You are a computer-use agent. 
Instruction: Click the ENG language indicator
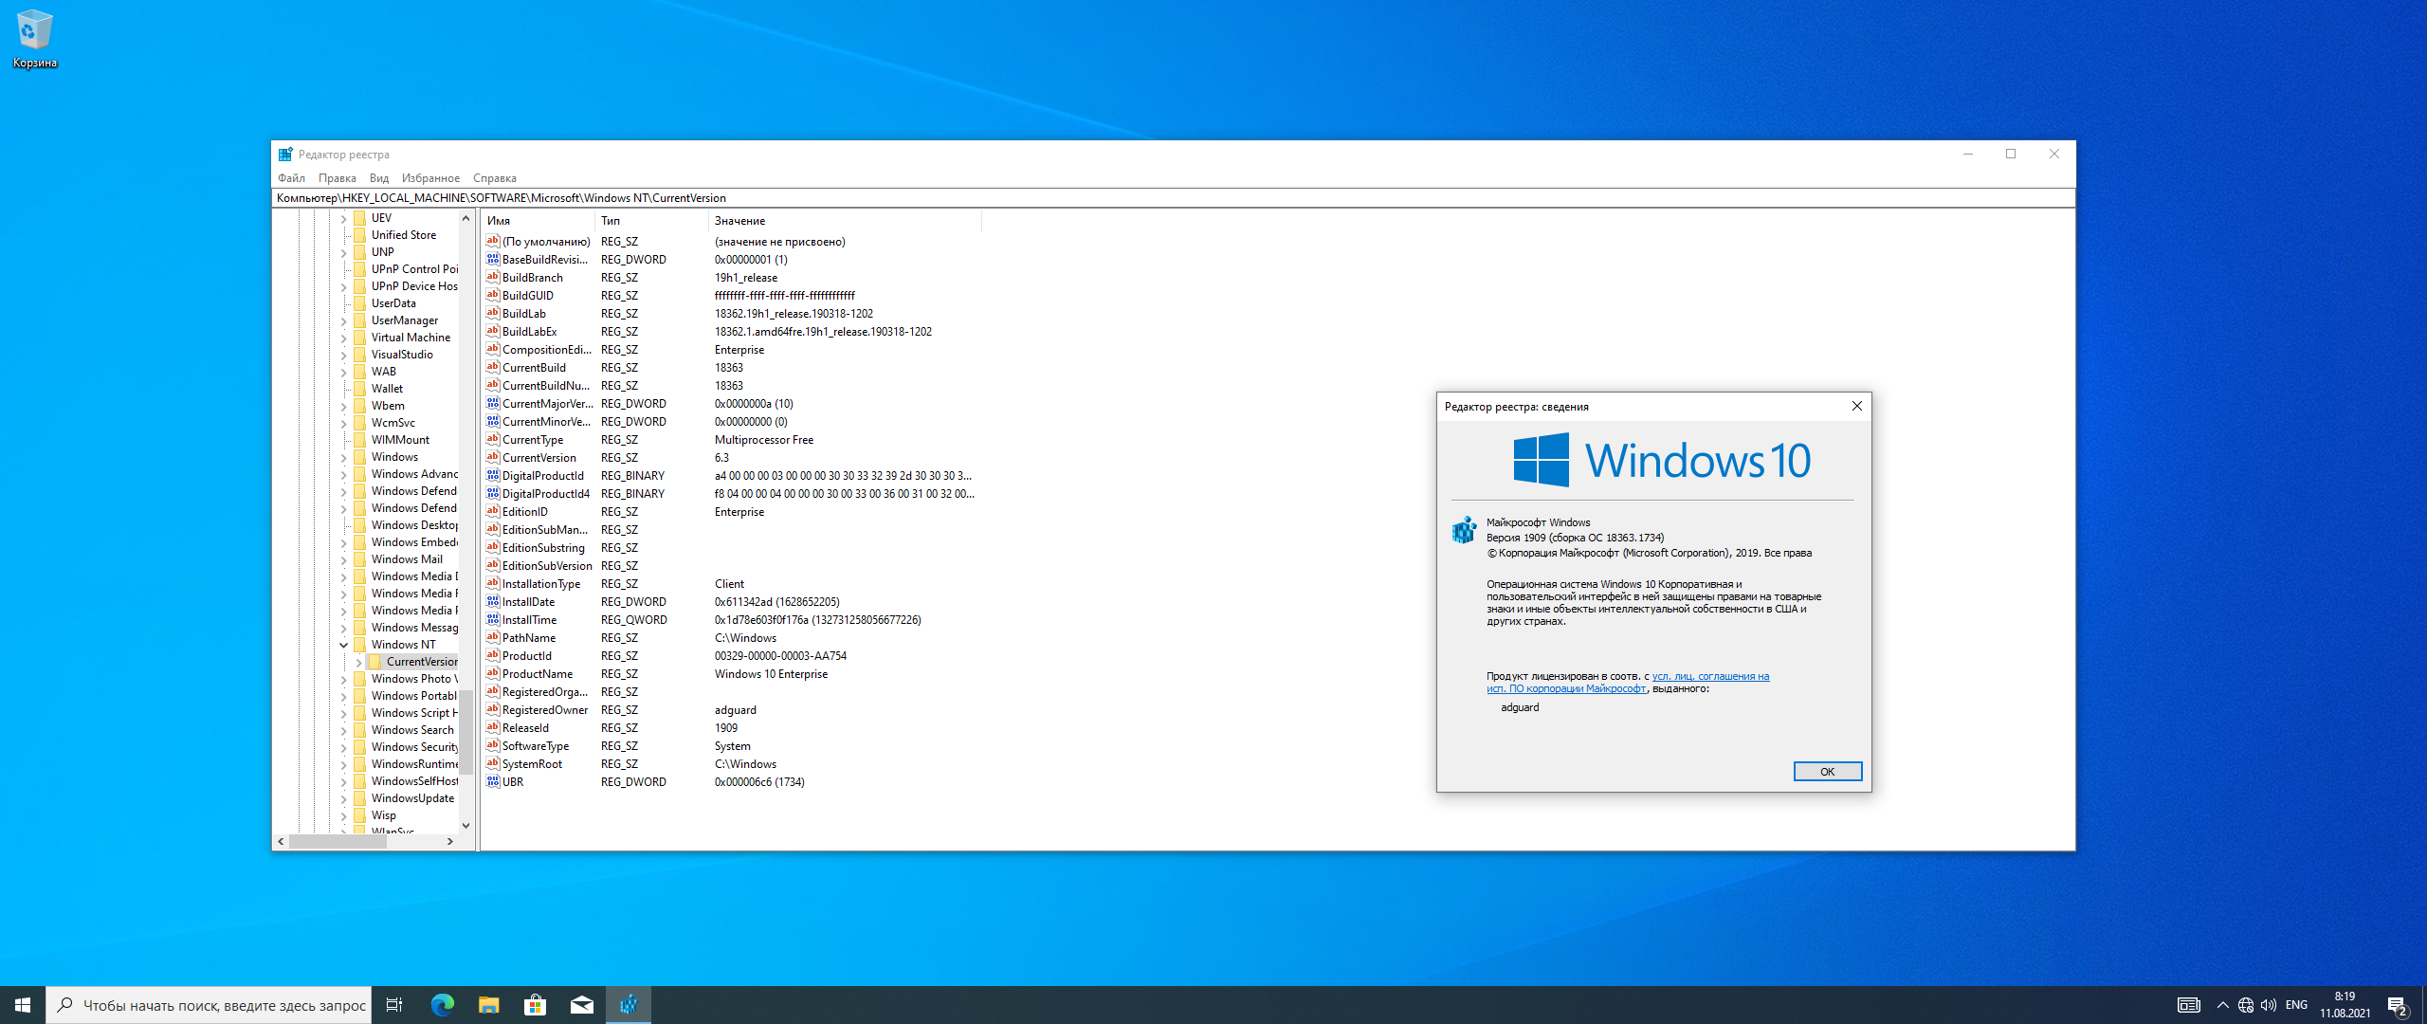click(x=2296, y=1005)
